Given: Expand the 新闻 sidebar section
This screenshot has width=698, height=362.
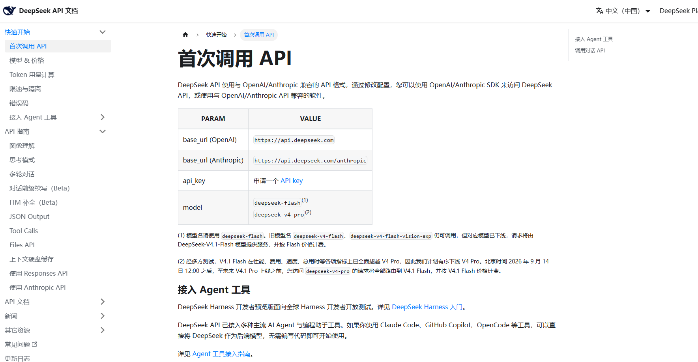Looking at the screenshot, I should coord(103,316).
